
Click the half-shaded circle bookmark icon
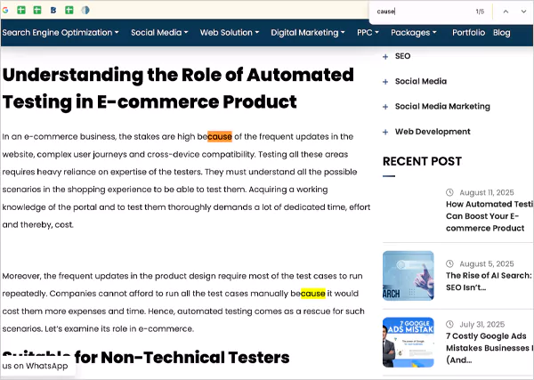click(x=85, y=11)
